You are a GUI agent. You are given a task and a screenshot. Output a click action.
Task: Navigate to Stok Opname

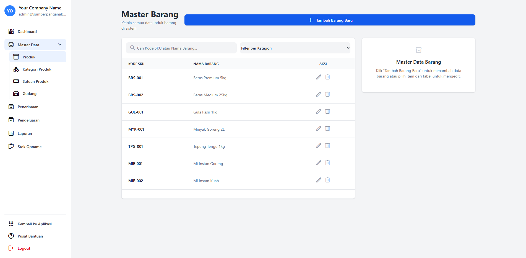coord(30,147)
